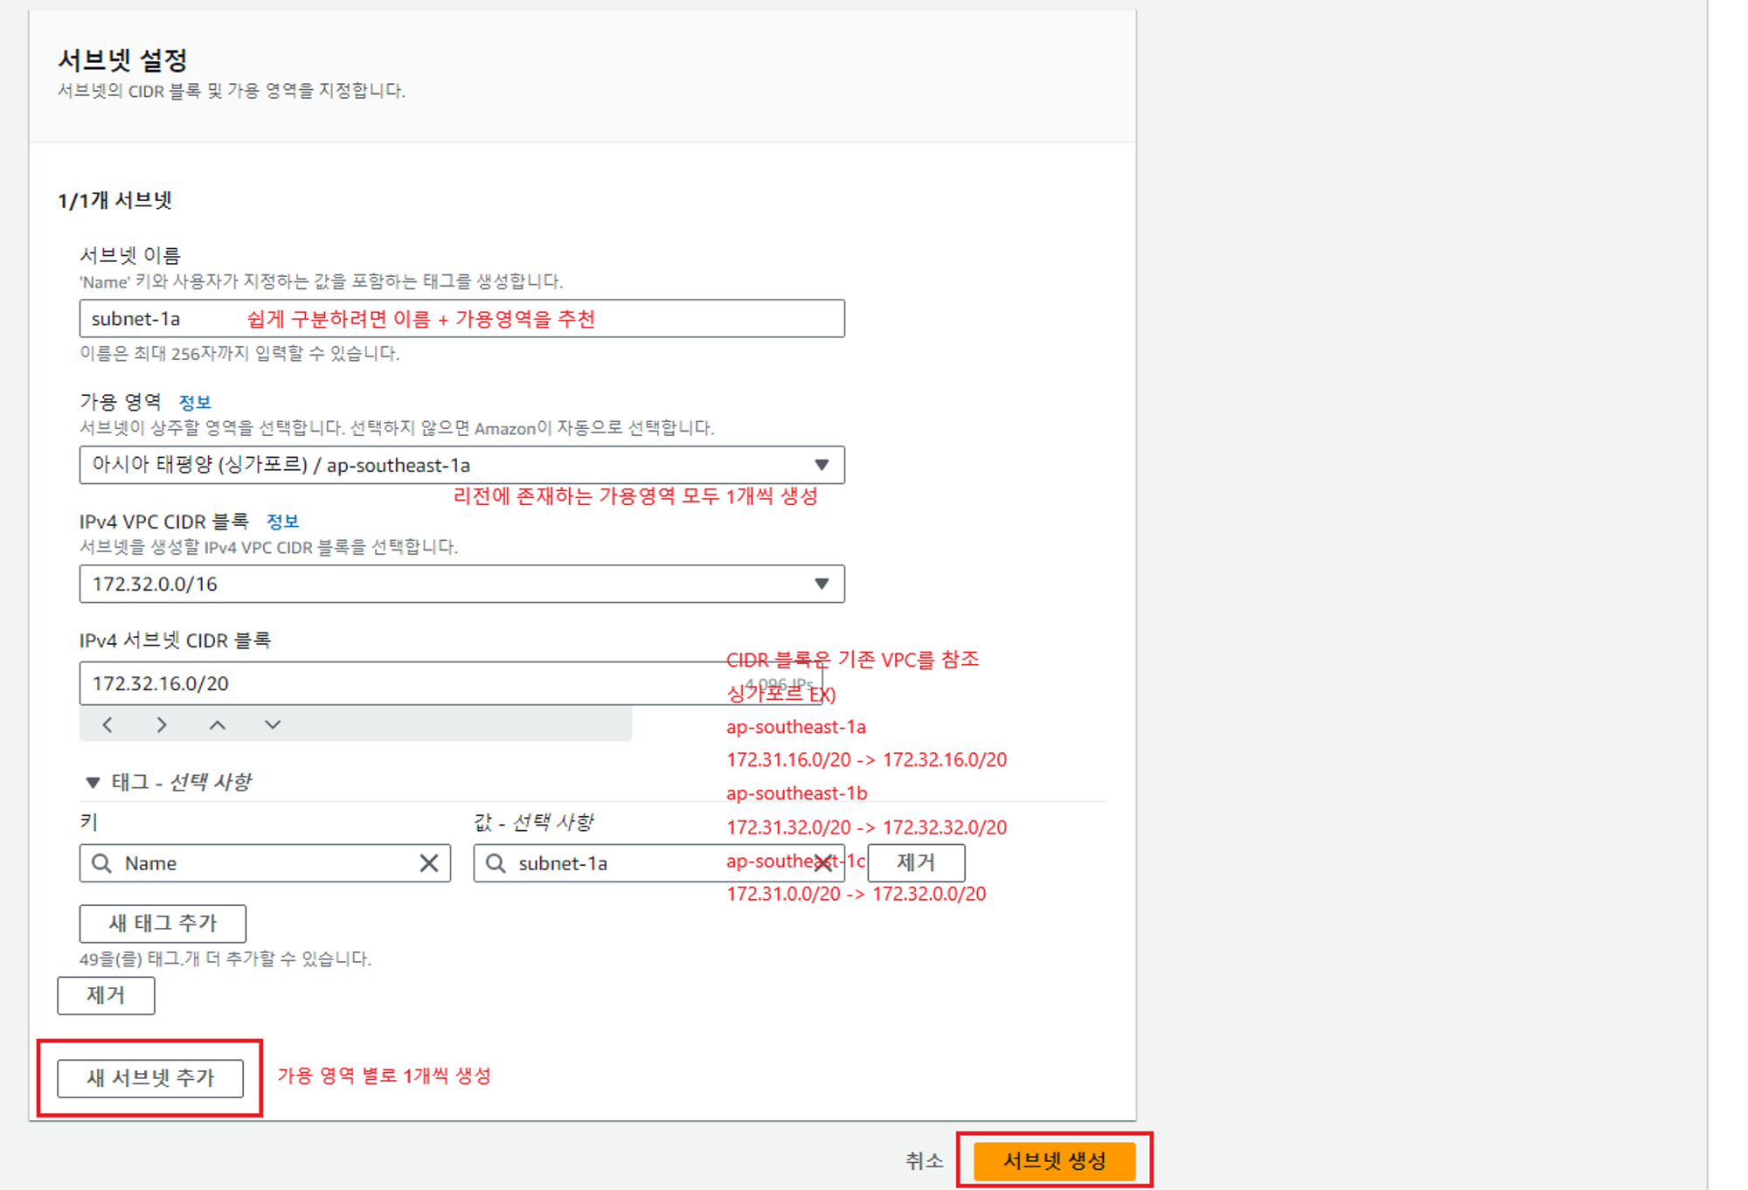Click 제거 button next to tag value
The height and width of the screenshot is (1190, 1748).
tap(916, 862)
